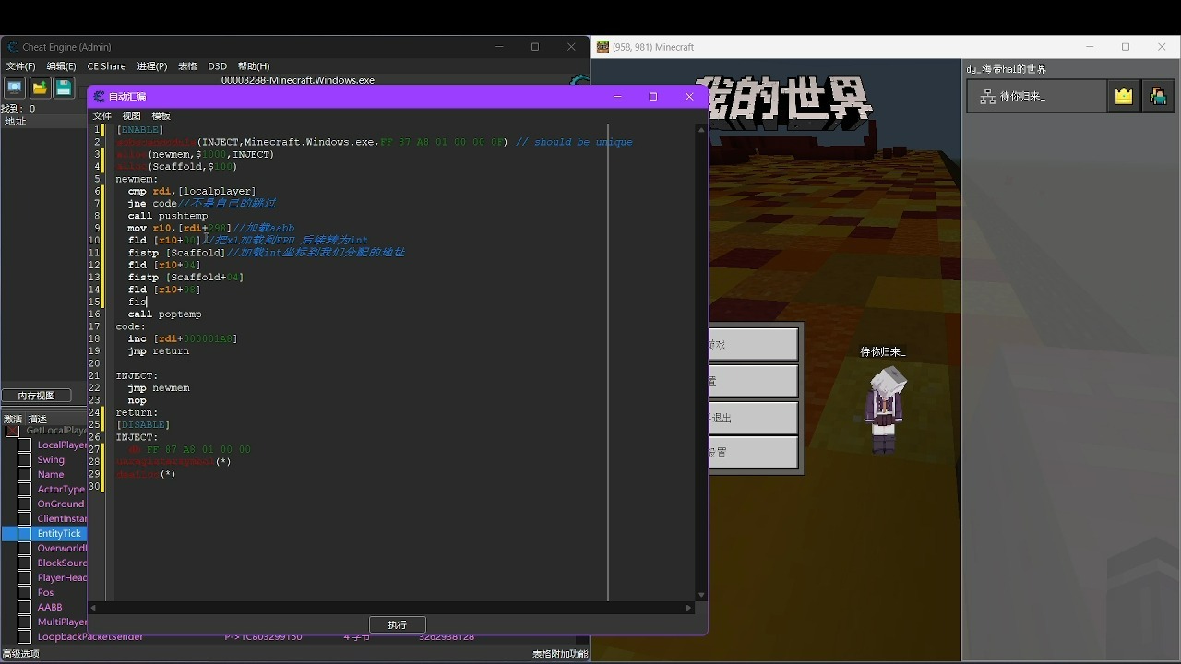The width and height of the screenshot is (1181, 664).
Task: Place the cursor on the [ENABLE] line
Action: [x=140, y=130]
